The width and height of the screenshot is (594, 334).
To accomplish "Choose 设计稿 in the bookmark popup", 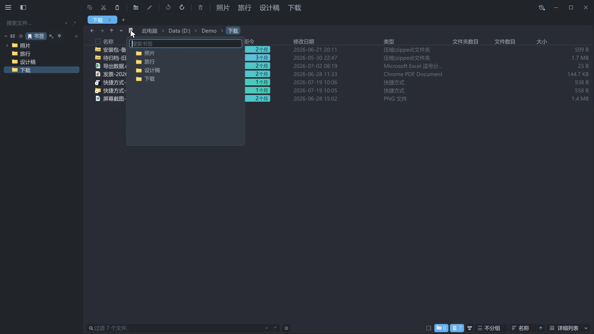I will pos(186,70).
